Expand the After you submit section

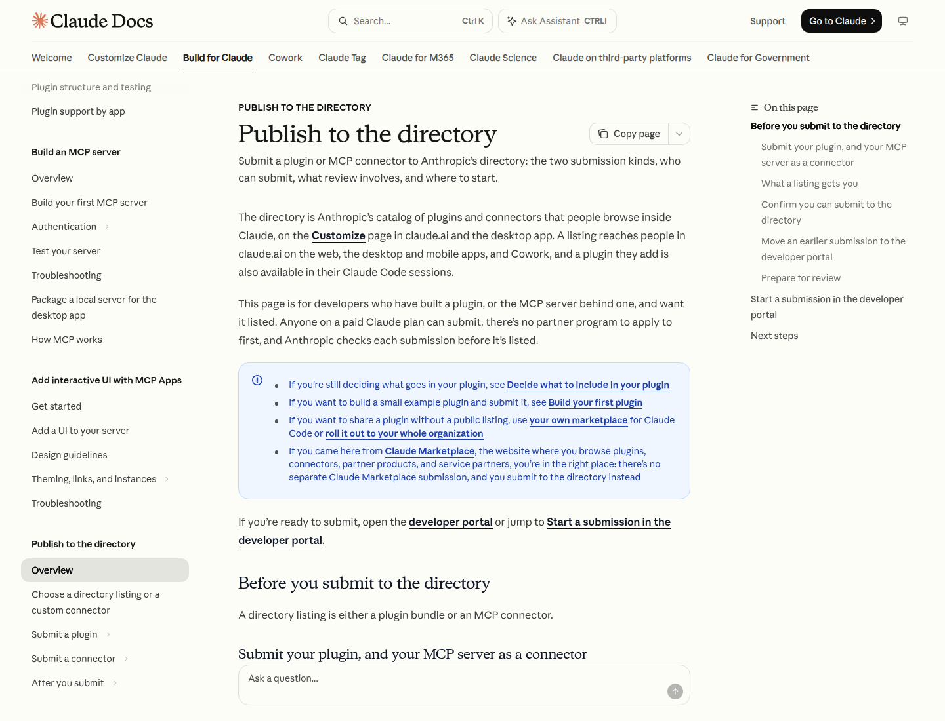point(115,683)
